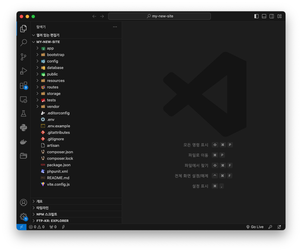Click the 탐색기 explorer panel title
Viewport: 302px width, 252px height.
tap(41, 27)
